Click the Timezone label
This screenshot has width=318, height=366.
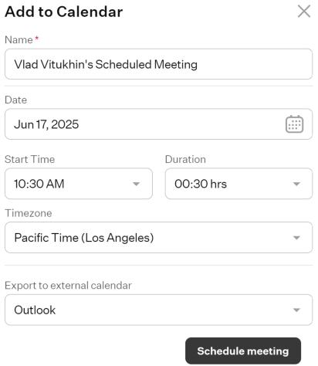coord(29,213)
